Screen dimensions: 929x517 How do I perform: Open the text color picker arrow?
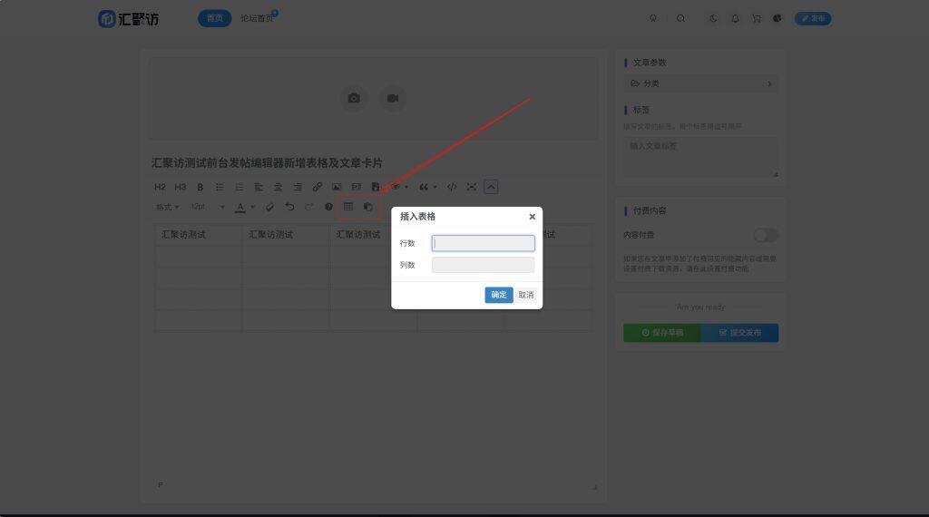(253, 208)
